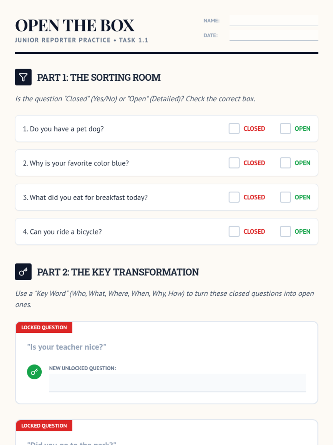Click the Open The Box title

(x=75, y=26)
